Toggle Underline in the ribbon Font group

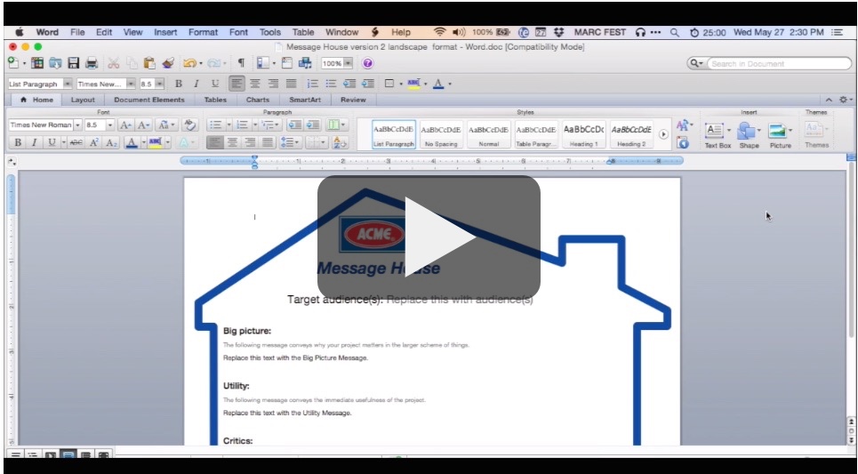[x=52, y=143]
